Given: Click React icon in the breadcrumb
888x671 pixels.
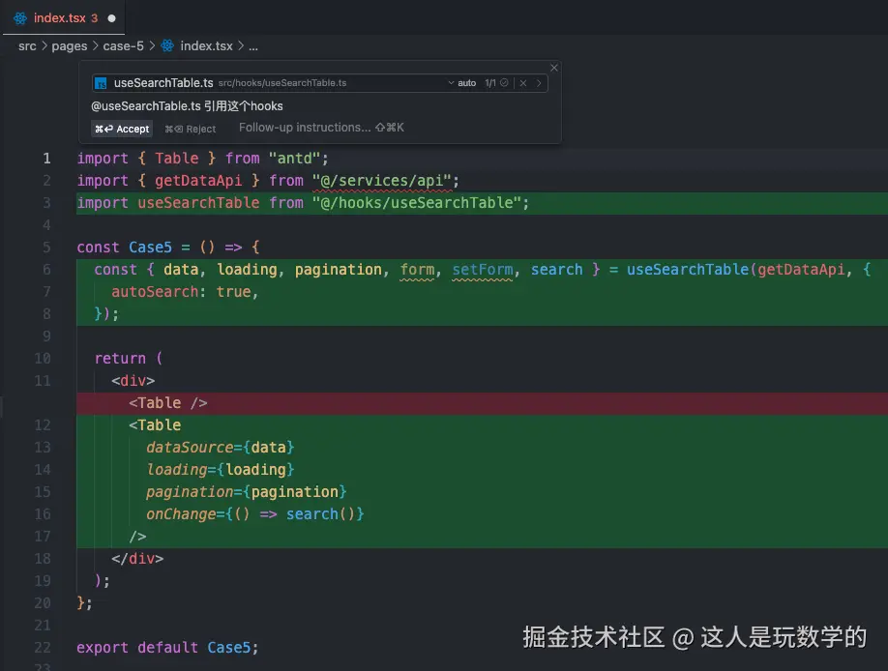Looking at the screenshot, I should point(167,45).
